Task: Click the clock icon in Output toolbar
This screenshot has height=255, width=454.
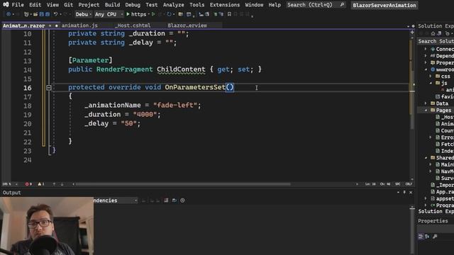Action: (182, 200)
